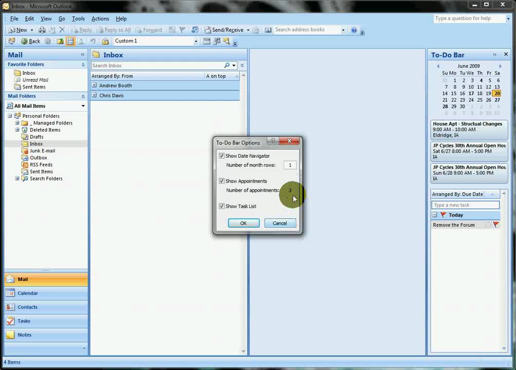Open the All Mail Items dropdown
The image size is (516, 370).
(x=83, y=106)
